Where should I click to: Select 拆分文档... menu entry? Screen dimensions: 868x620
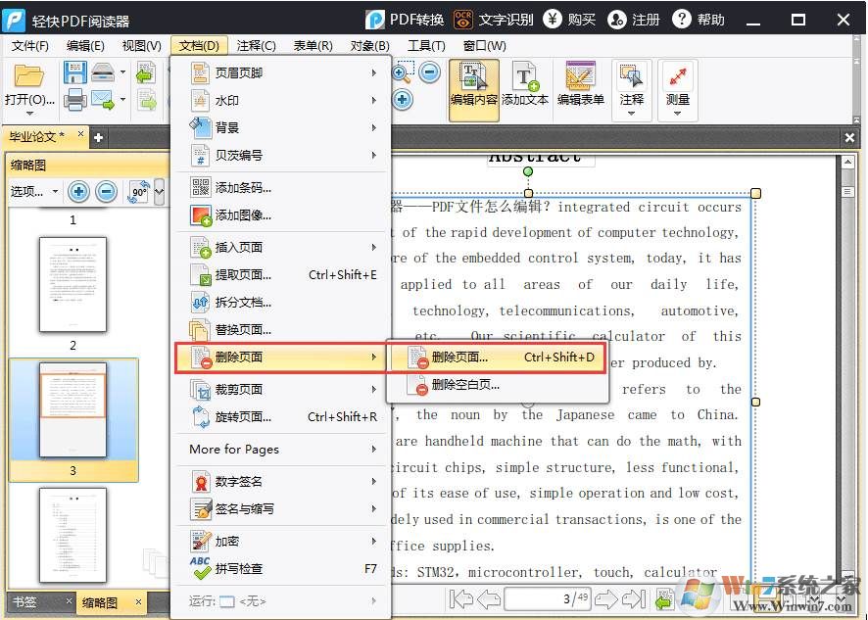click(243, 302)
